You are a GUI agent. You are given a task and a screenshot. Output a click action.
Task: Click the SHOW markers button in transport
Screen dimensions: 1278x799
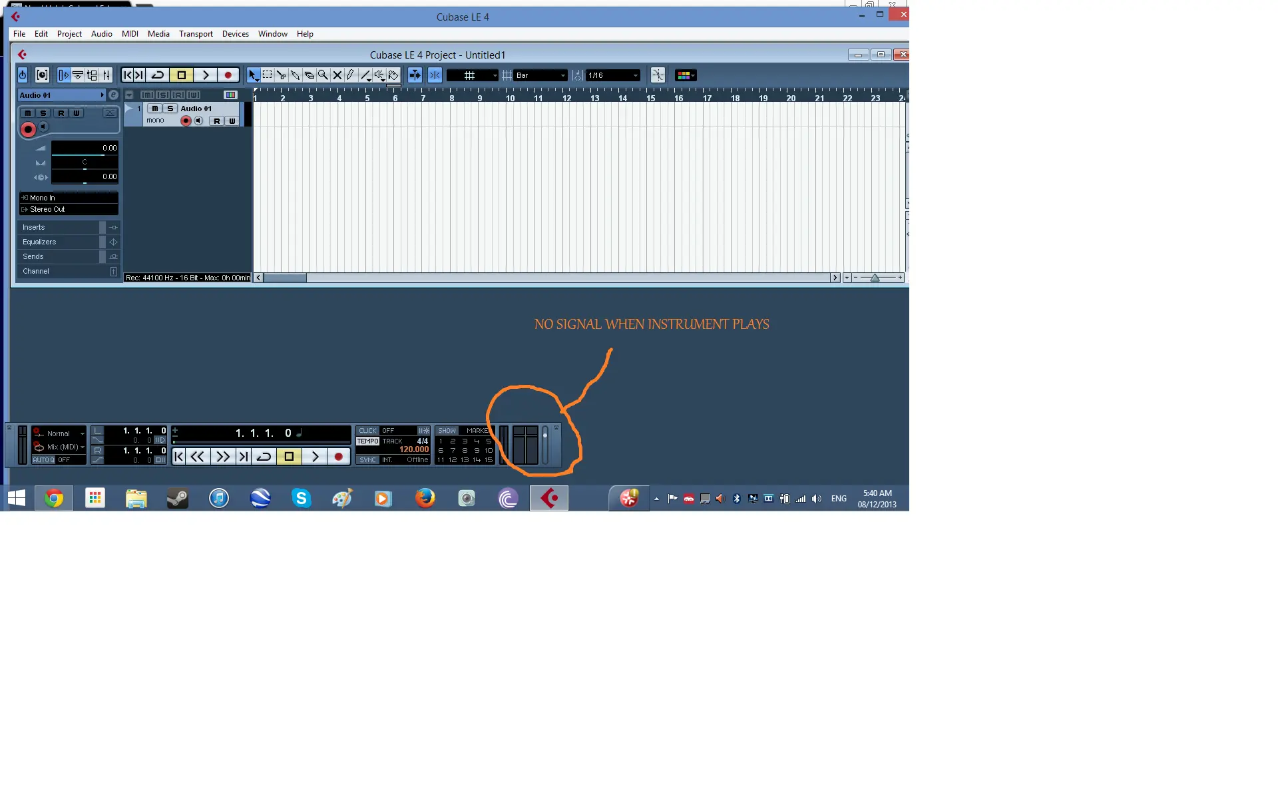click(x=447, y=431)
